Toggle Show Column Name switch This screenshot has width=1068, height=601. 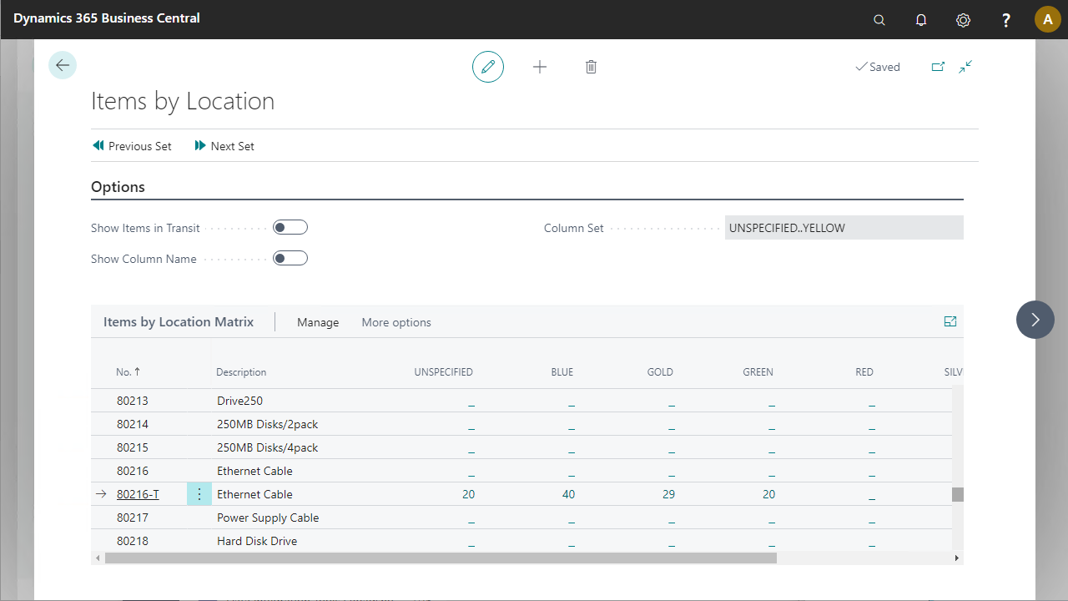(290, 258)
